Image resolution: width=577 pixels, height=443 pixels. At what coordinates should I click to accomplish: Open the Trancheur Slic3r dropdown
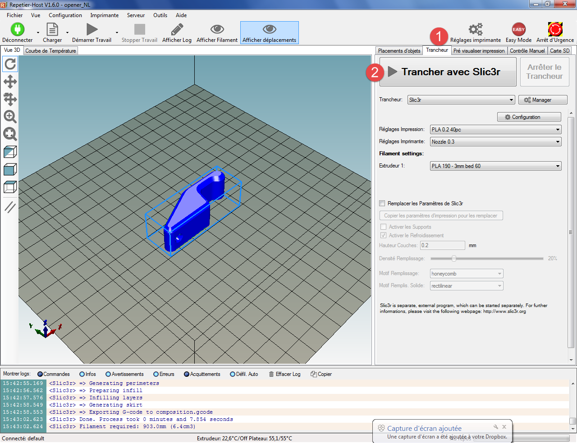[x=461, y=100]
